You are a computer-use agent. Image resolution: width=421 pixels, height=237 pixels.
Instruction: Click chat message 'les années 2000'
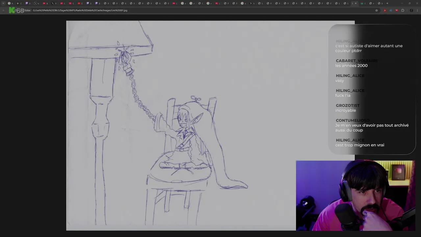click(351, 66)
